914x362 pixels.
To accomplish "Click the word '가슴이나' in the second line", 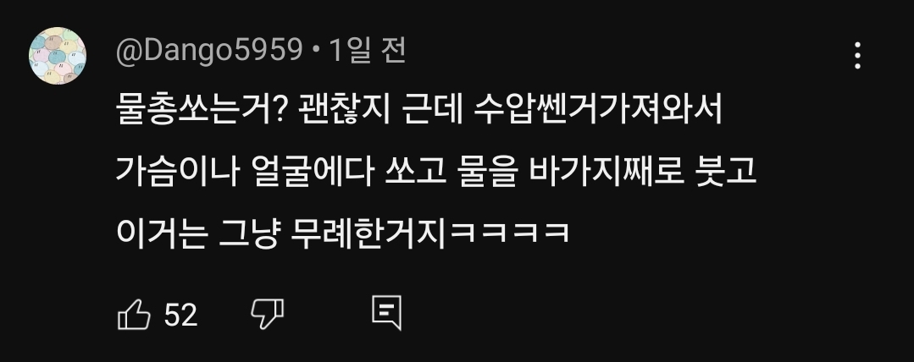I will pyautogui.click(x=178, y=171).
